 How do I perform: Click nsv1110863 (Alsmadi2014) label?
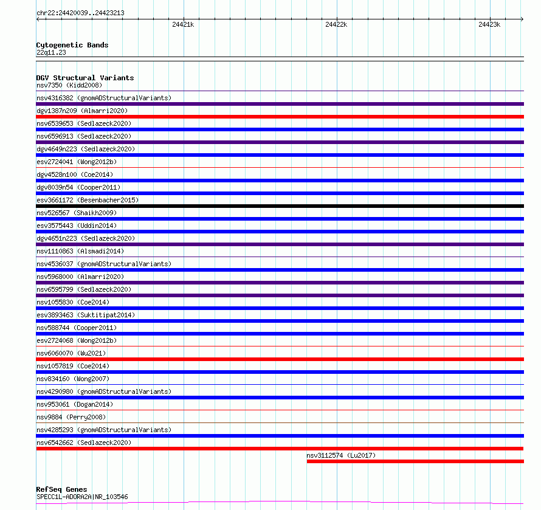coord(80,251)
